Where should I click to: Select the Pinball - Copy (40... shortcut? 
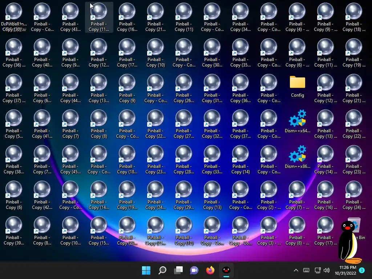click(x=42, y=53)
